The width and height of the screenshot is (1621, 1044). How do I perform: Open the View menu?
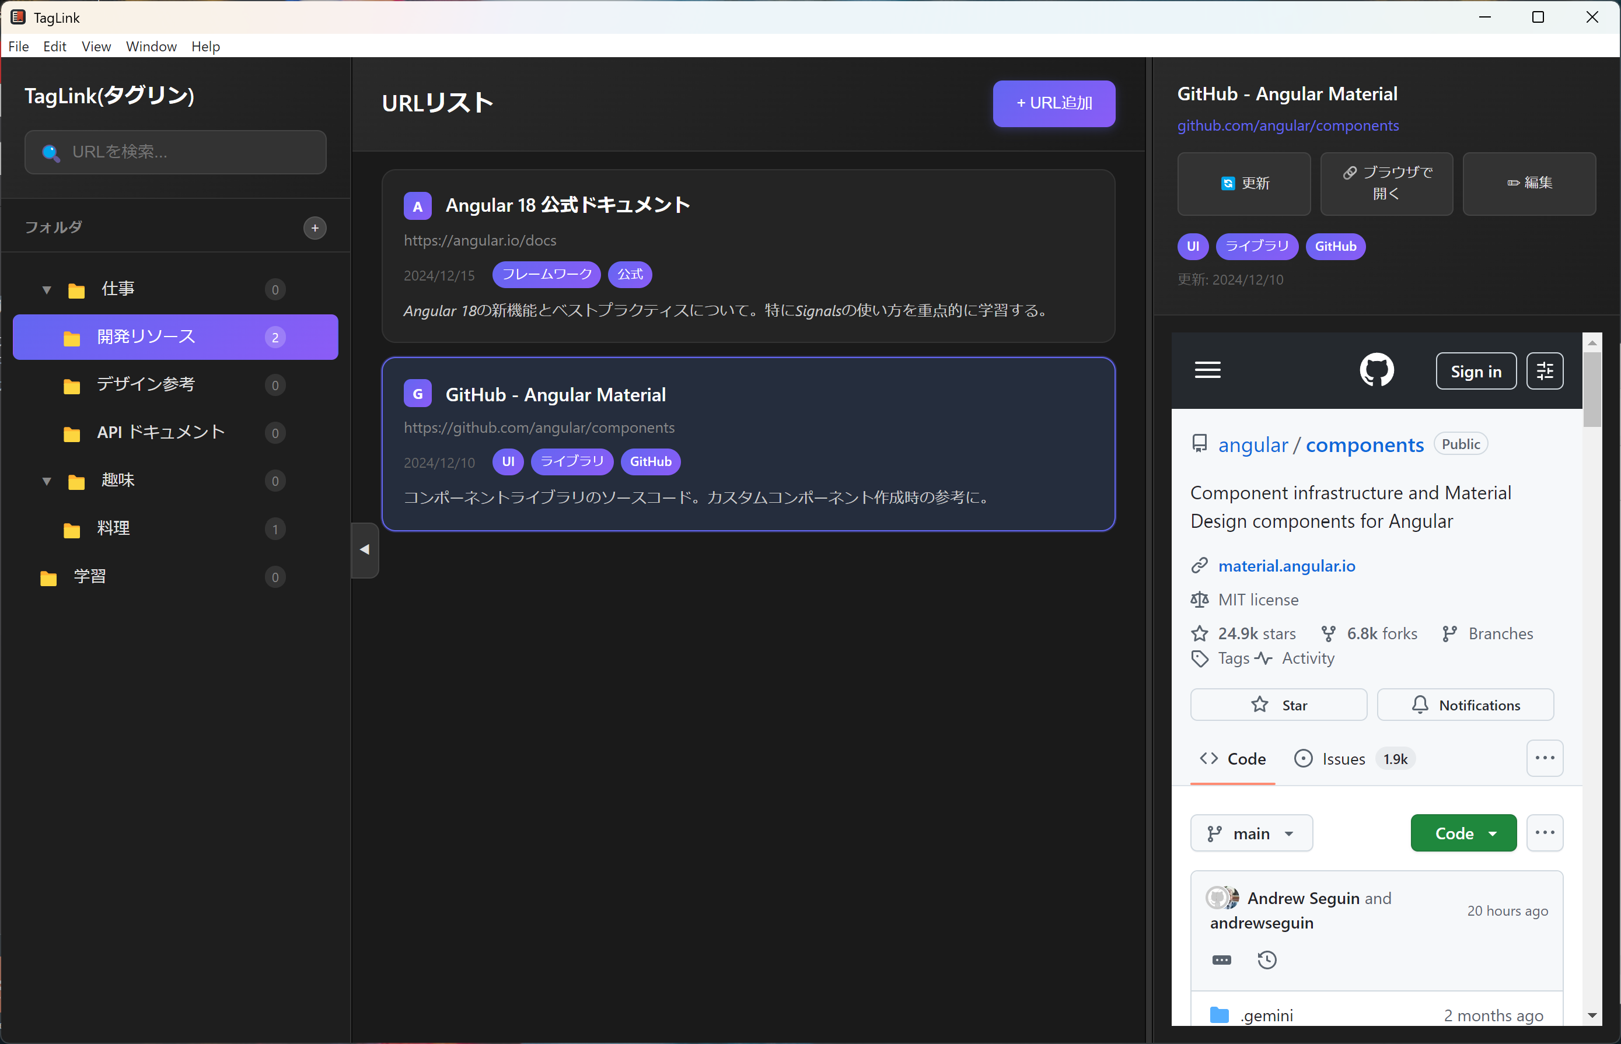[96, 46]
